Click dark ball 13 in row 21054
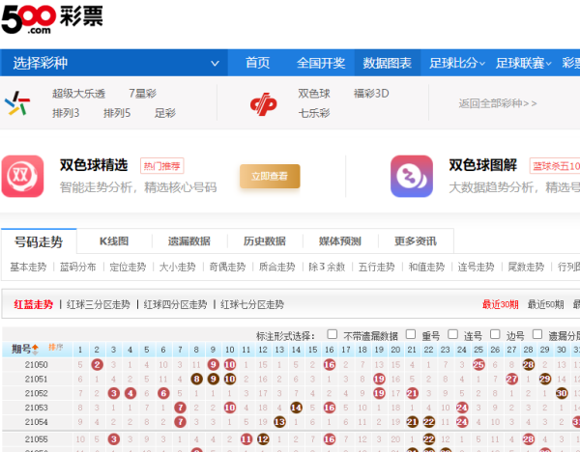Viewport: 580px width, 452px height. (x=278, y=422)
